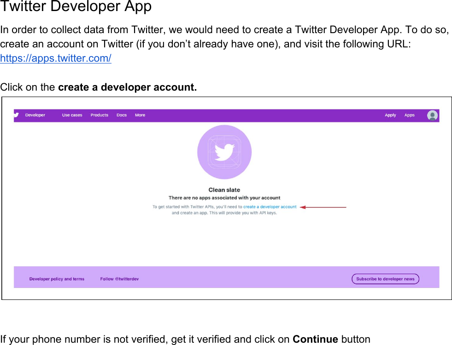452x345 pixels.
Task: Open the https://apps.twitter.com/ link
Action: pos(56,58)
